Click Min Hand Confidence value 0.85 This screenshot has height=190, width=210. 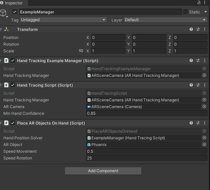click(x=147, y=113)
